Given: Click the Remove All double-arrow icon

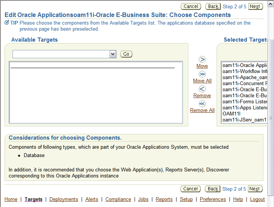Looking at the screenshot, I should [202, 104].
